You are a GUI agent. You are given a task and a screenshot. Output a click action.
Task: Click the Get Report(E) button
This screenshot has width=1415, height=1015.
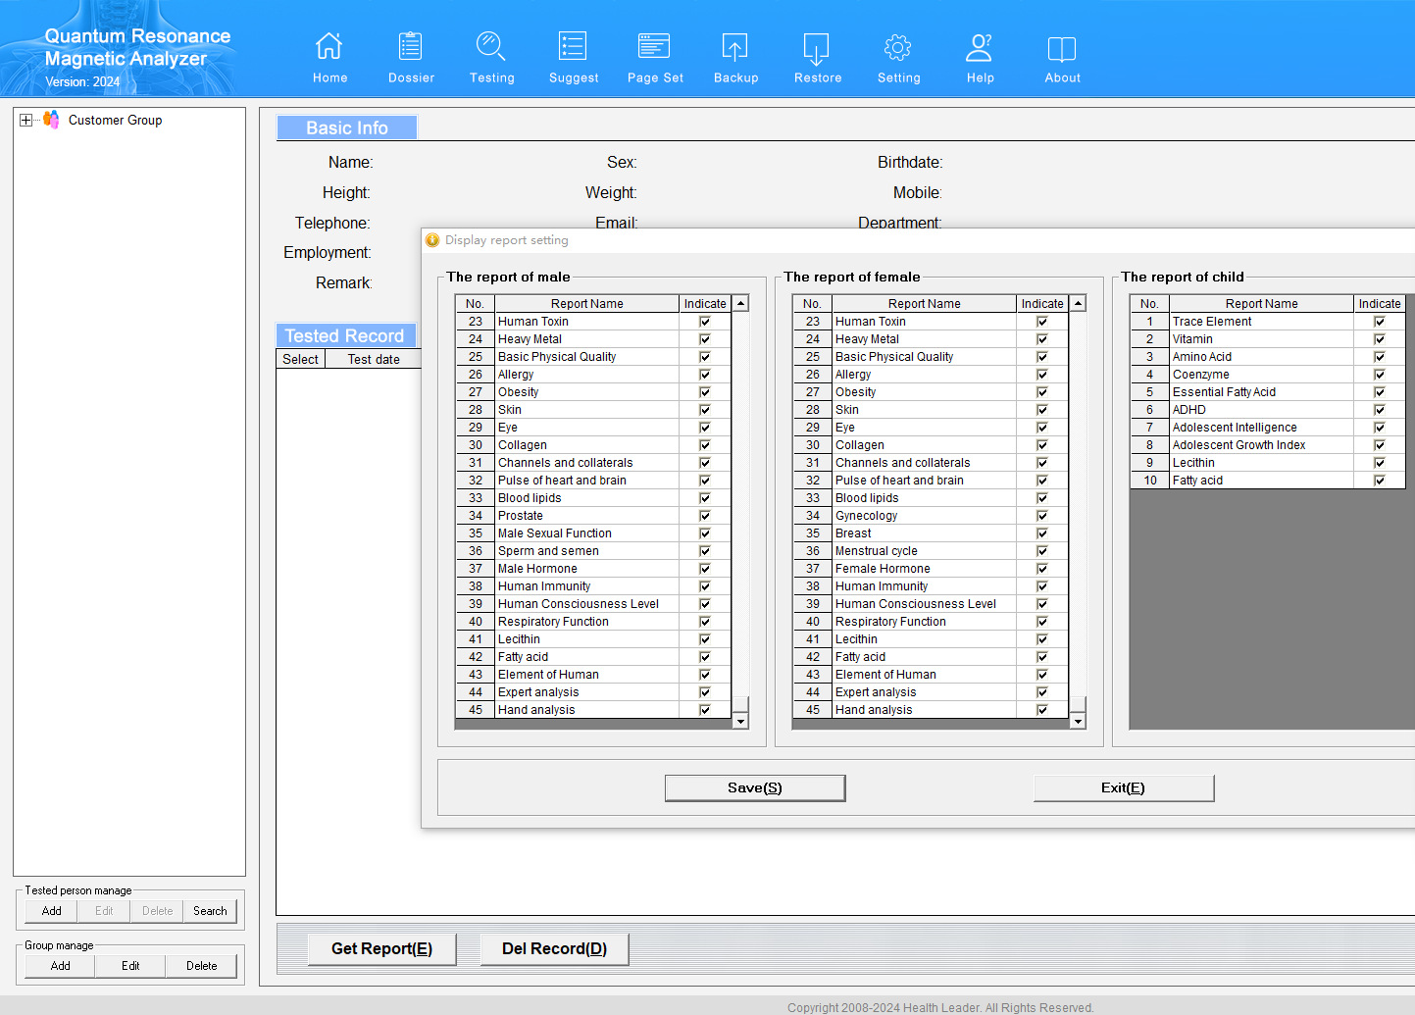click(381, 948)
